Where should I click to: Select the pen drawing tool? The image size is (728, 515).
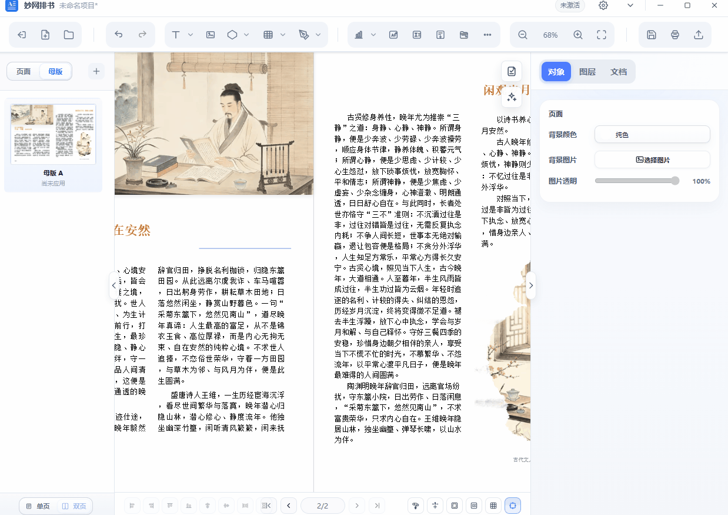tap(303, 35)
